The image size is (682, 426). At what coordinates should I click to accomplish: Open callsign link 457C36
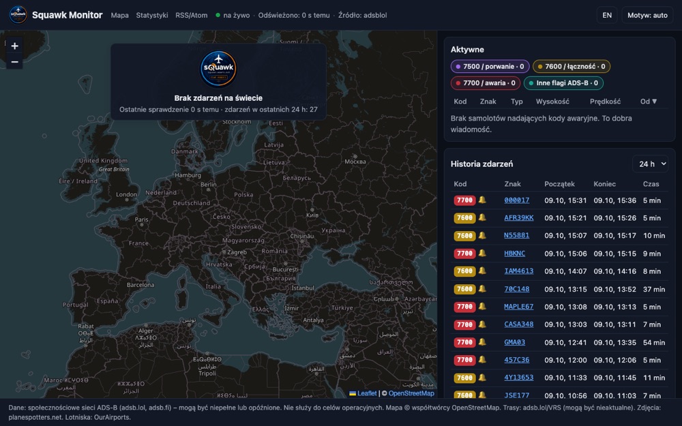[x=517, y=361]
